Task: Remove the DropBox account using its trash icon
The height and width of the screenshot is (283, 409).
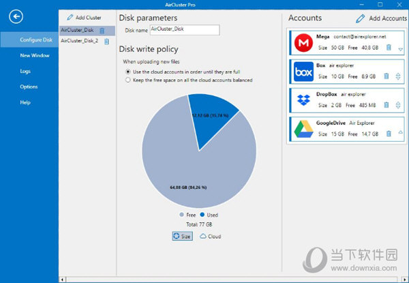Action: pos(387,105)
